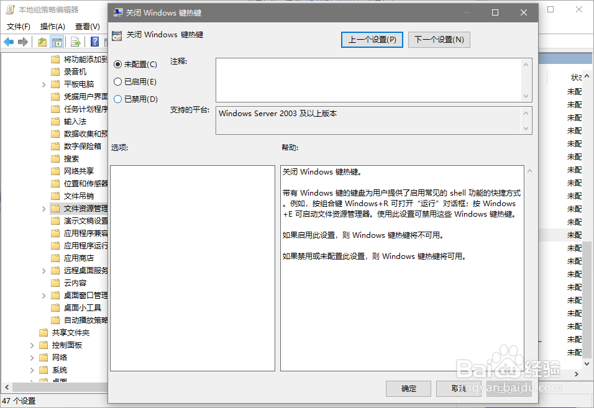The width and height of the screenshot is (594, 408).
Task: Select the 未配置(C) radio button
Action: click(118, 65)
